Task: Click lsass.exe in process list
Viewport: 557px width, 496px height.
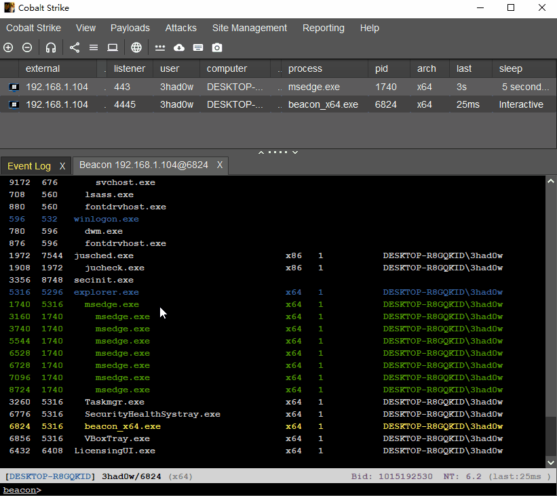Action: 109,194
